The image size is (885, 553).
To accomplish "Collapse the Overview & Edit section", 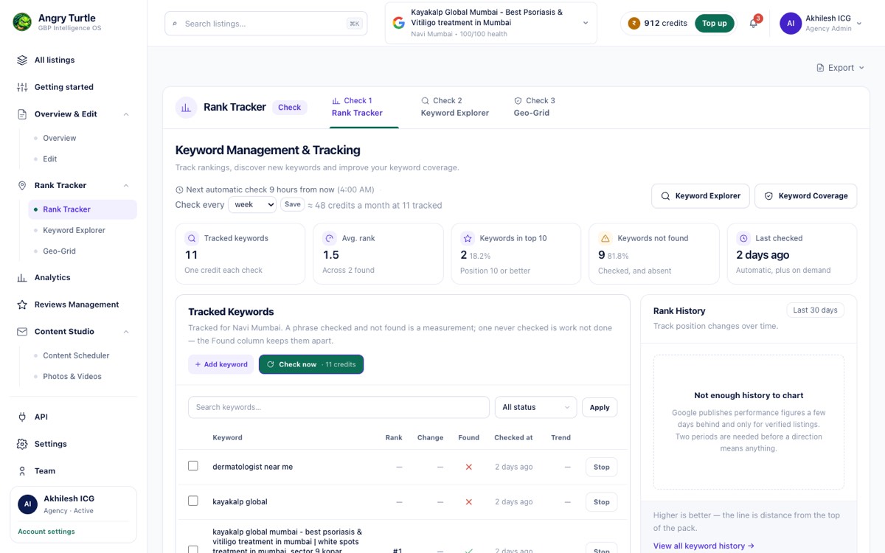I will pos(126,114).
